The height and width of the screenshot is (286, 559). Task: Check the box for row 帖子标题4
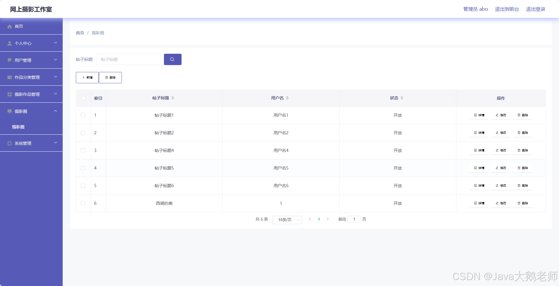click(x=83, y=150)
